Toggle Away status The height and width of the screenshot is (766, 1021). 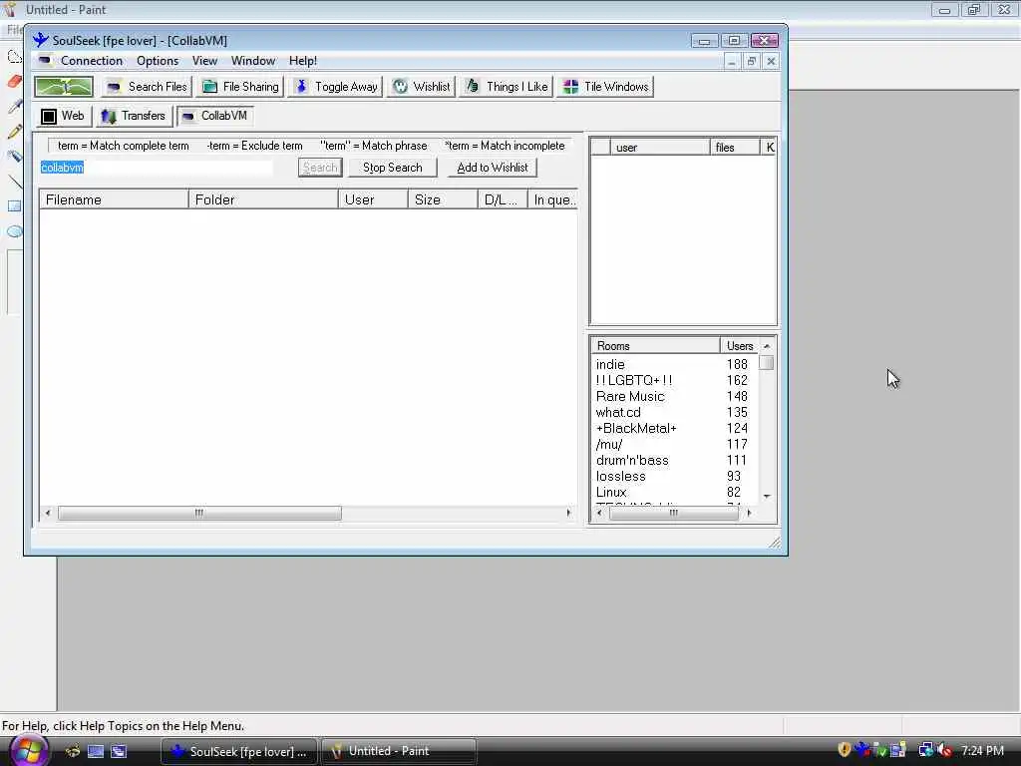click(x=335, y=87)
